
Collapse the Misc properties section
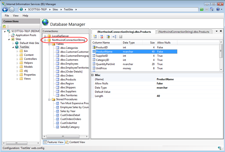pos(93,75)
